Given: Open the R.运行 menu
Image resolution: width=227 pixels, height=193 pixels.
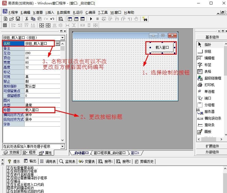Looking at the screenshot, I should coord(78,13).
